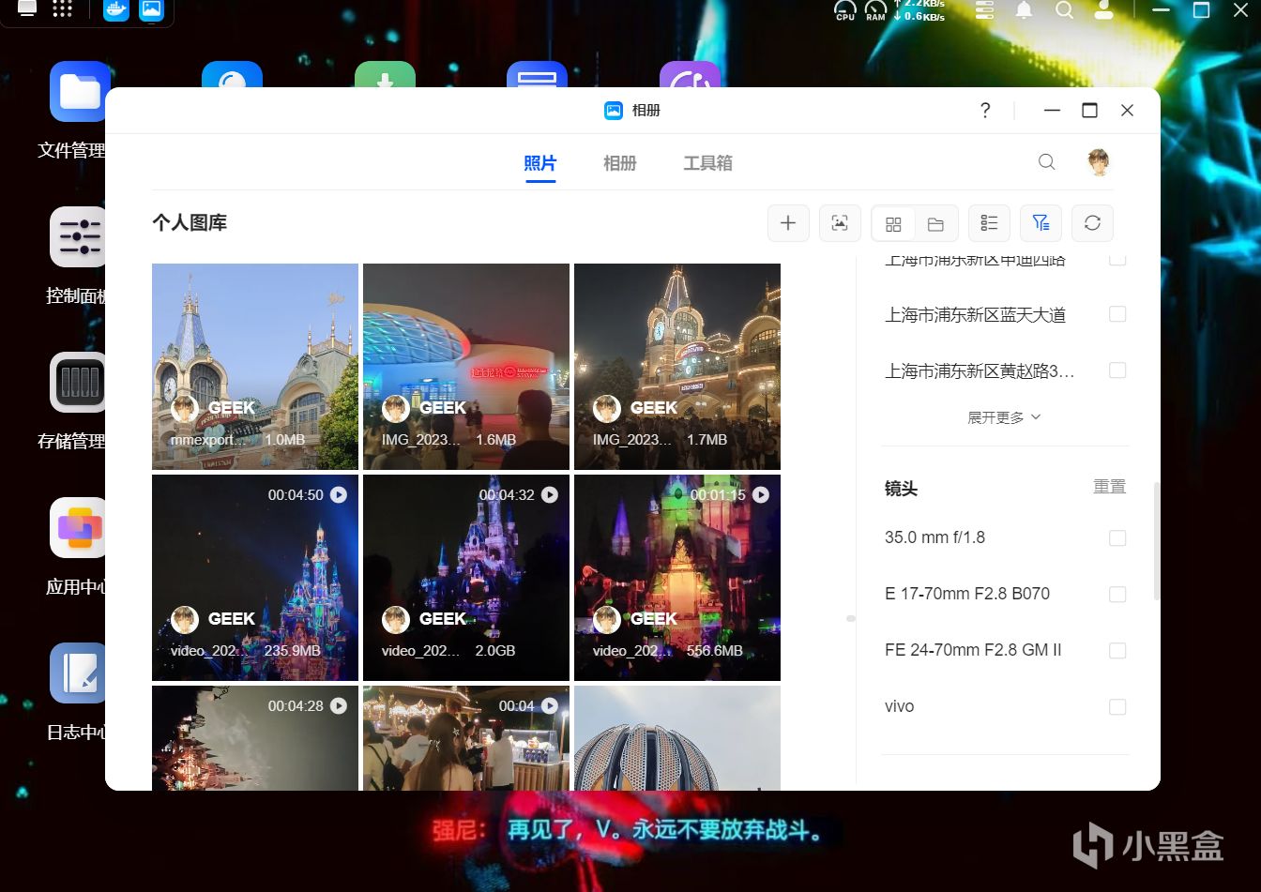The width and height of the screenshot is (1261, 892).
Task: Play the 00:04:32 video via its play icon
Action: [550, 494]
